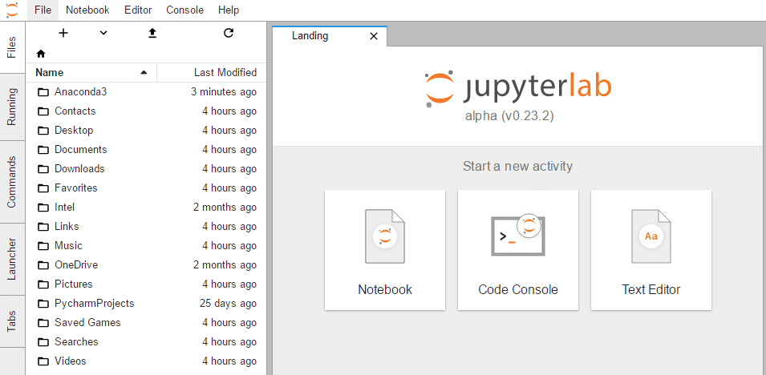Switch to the Running sidebar tab

[x=12, y=107]
